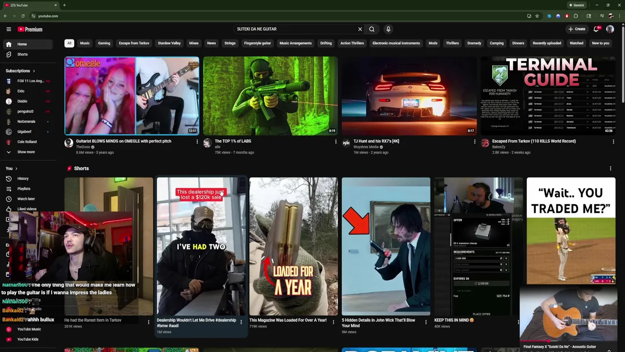Expand the miniplayer with the chevron
Viewport: 625px width, 352px height.
tap(609, 350)
